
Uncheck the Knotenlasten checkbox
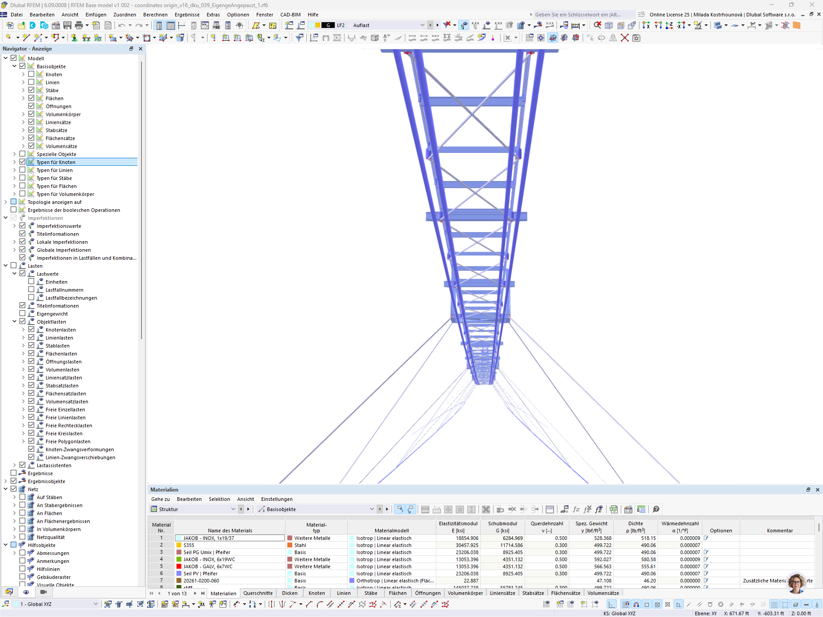click(x=31, y=329)
